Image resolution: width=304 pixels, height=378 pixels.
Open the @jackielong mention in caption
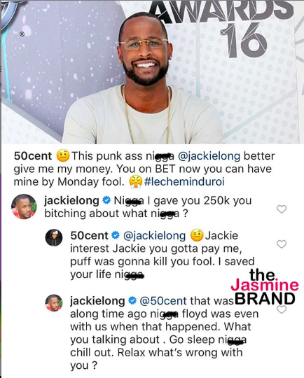[209, 156]
